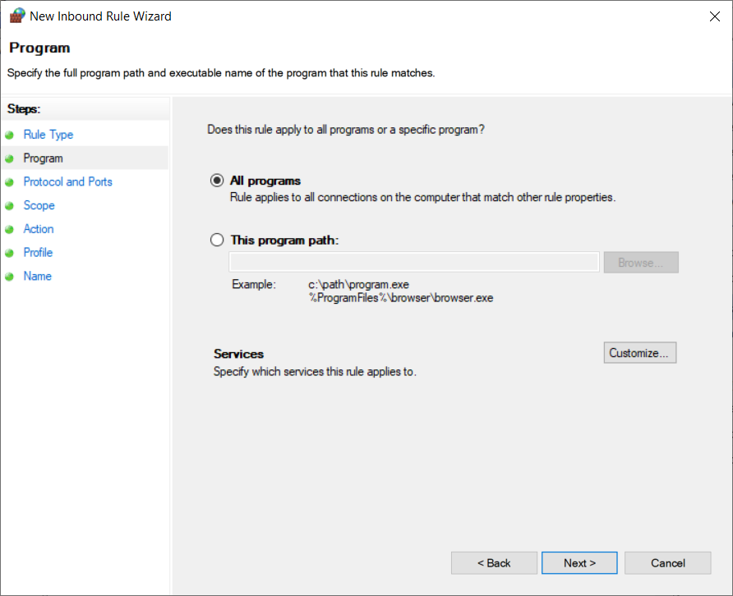Open the Protocol and Ports step

(x=67, y=182)
